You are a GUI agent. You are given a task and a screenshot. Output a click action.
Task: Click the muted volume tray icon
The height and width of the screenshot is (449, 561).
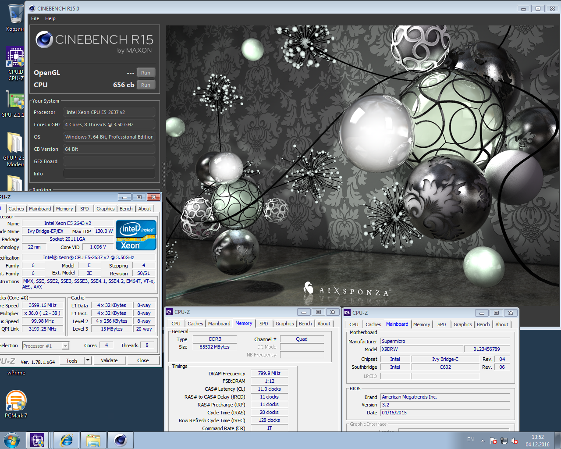[x=515, y=441]
